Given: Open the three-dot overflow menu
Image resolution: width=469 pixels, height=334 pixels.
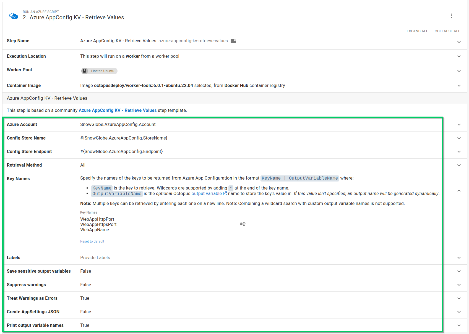Looking at the screenshot, I should [452, 16].
